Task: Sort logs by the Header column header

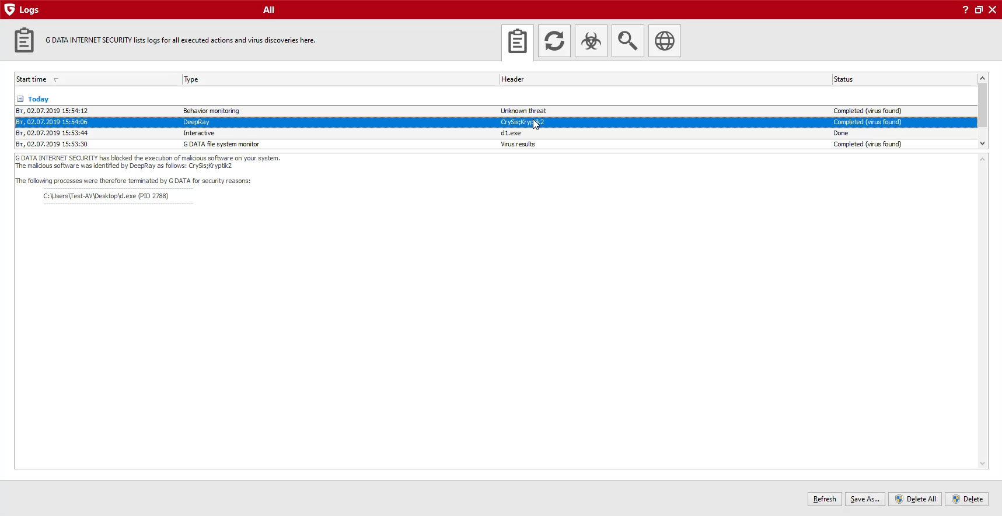Action: click(666, 79)
